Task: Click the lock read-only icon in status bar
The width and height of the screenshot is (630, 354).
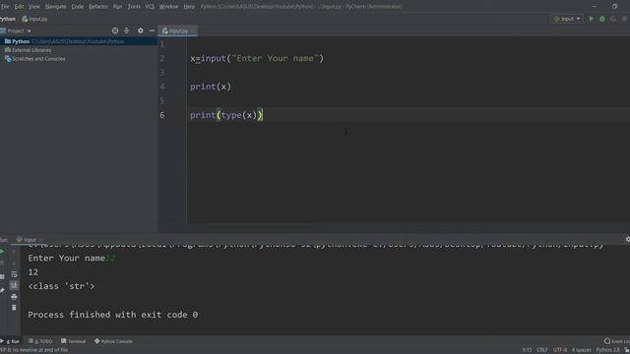Action: coord(626,350)
